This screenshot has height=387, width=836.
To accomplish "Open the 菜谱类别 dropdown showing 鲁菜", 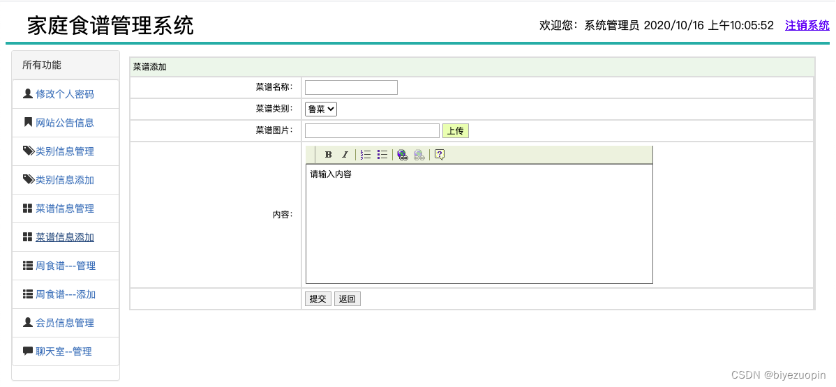I will coord(321,109).
